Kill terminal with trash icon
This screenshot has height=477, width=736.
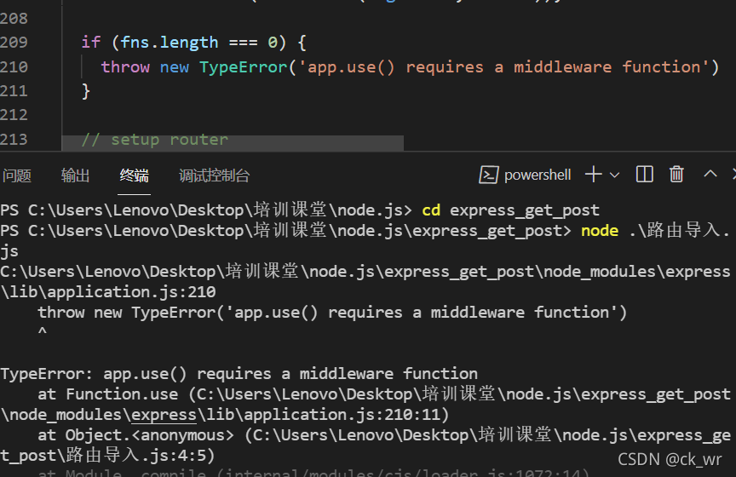(676, 174)
